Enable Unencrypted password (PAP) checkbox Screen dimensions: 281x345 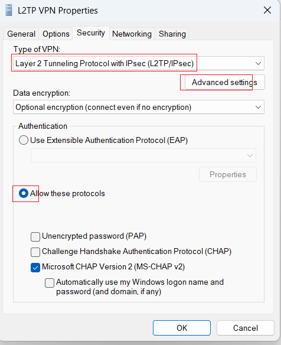(35, 237)
